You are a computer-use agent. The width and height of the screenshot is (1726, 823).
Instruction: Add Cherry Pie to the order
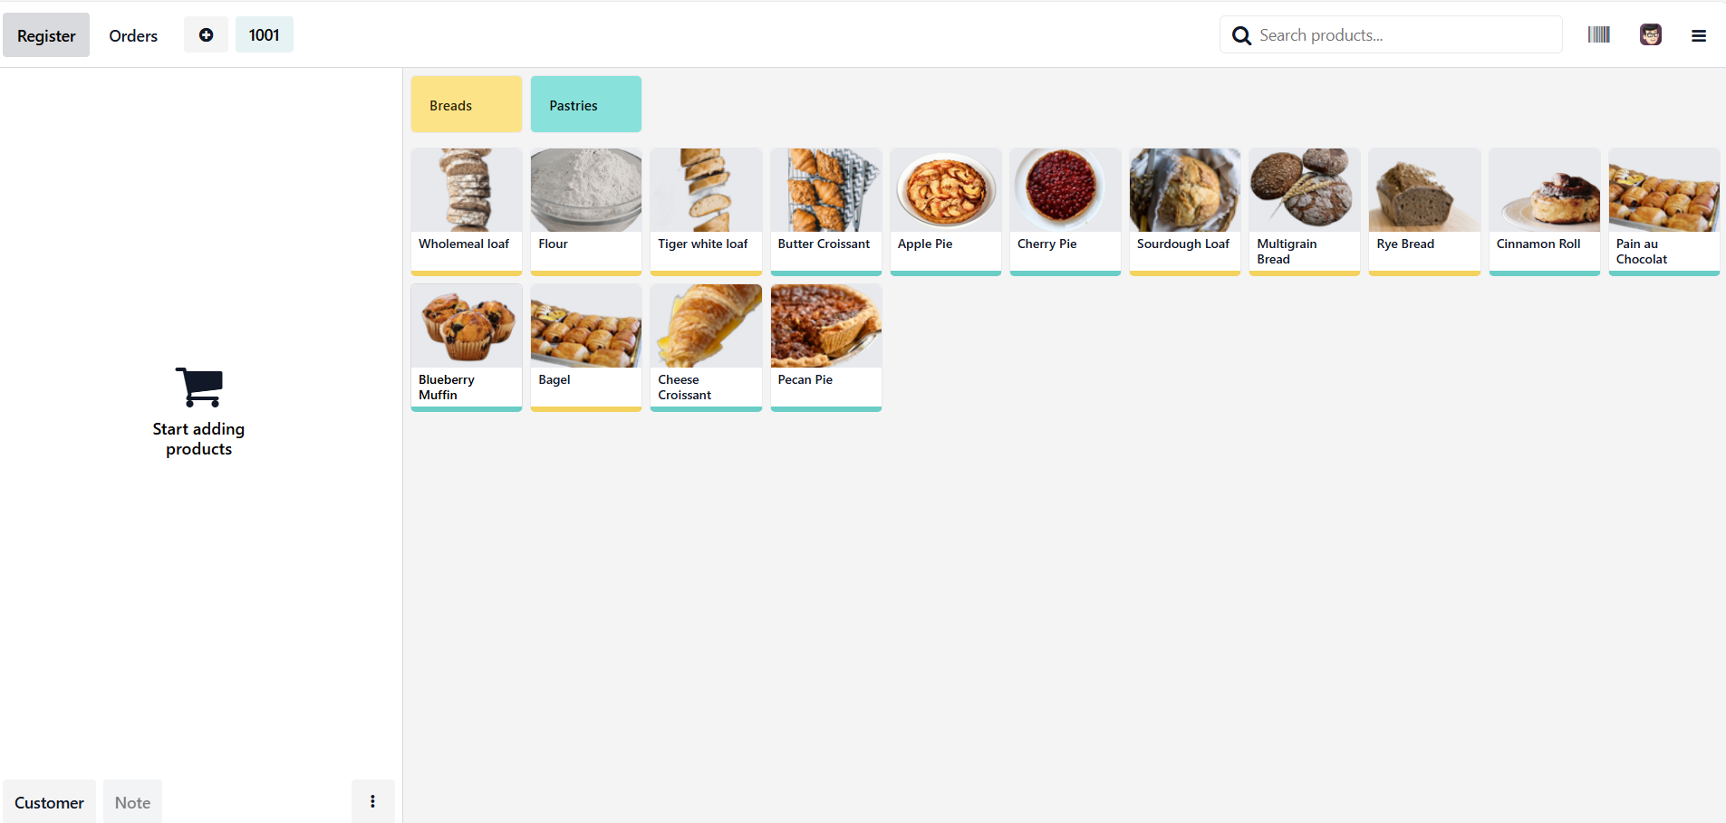[x=1065, y=210]
